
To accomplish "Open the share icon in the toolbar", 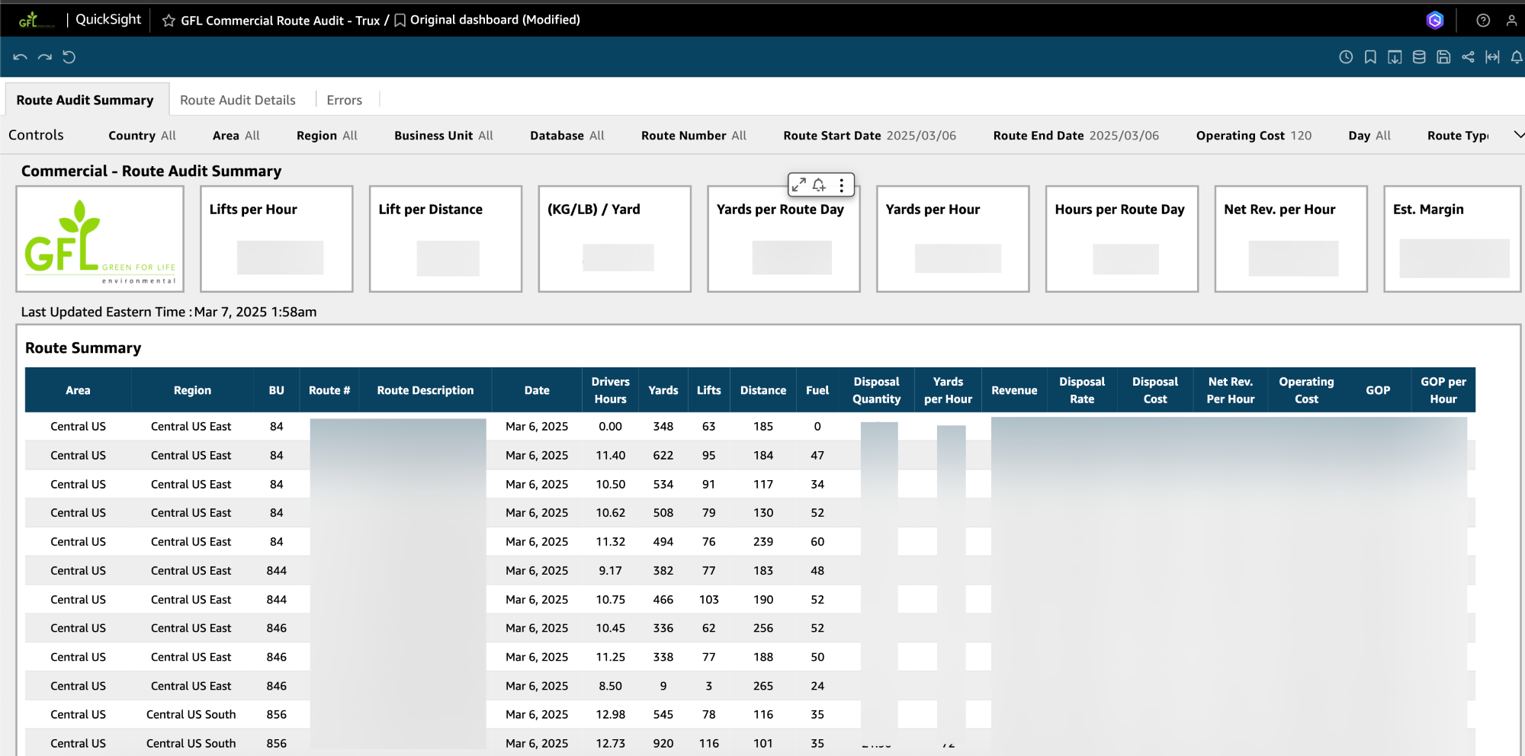I will 1468,57.
